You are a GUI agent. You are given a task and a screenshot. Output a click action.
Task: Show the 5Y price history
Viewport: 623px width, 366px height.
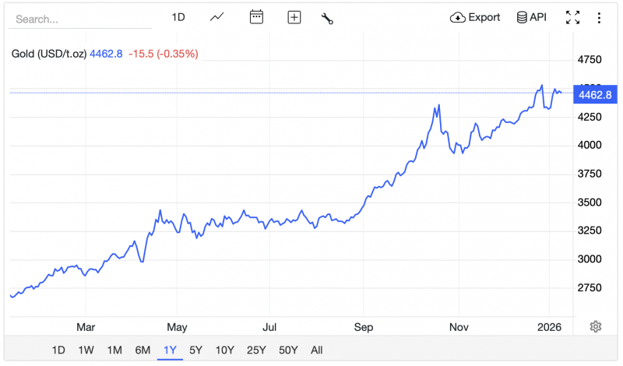pyautogui.click(x=196, y=350)
